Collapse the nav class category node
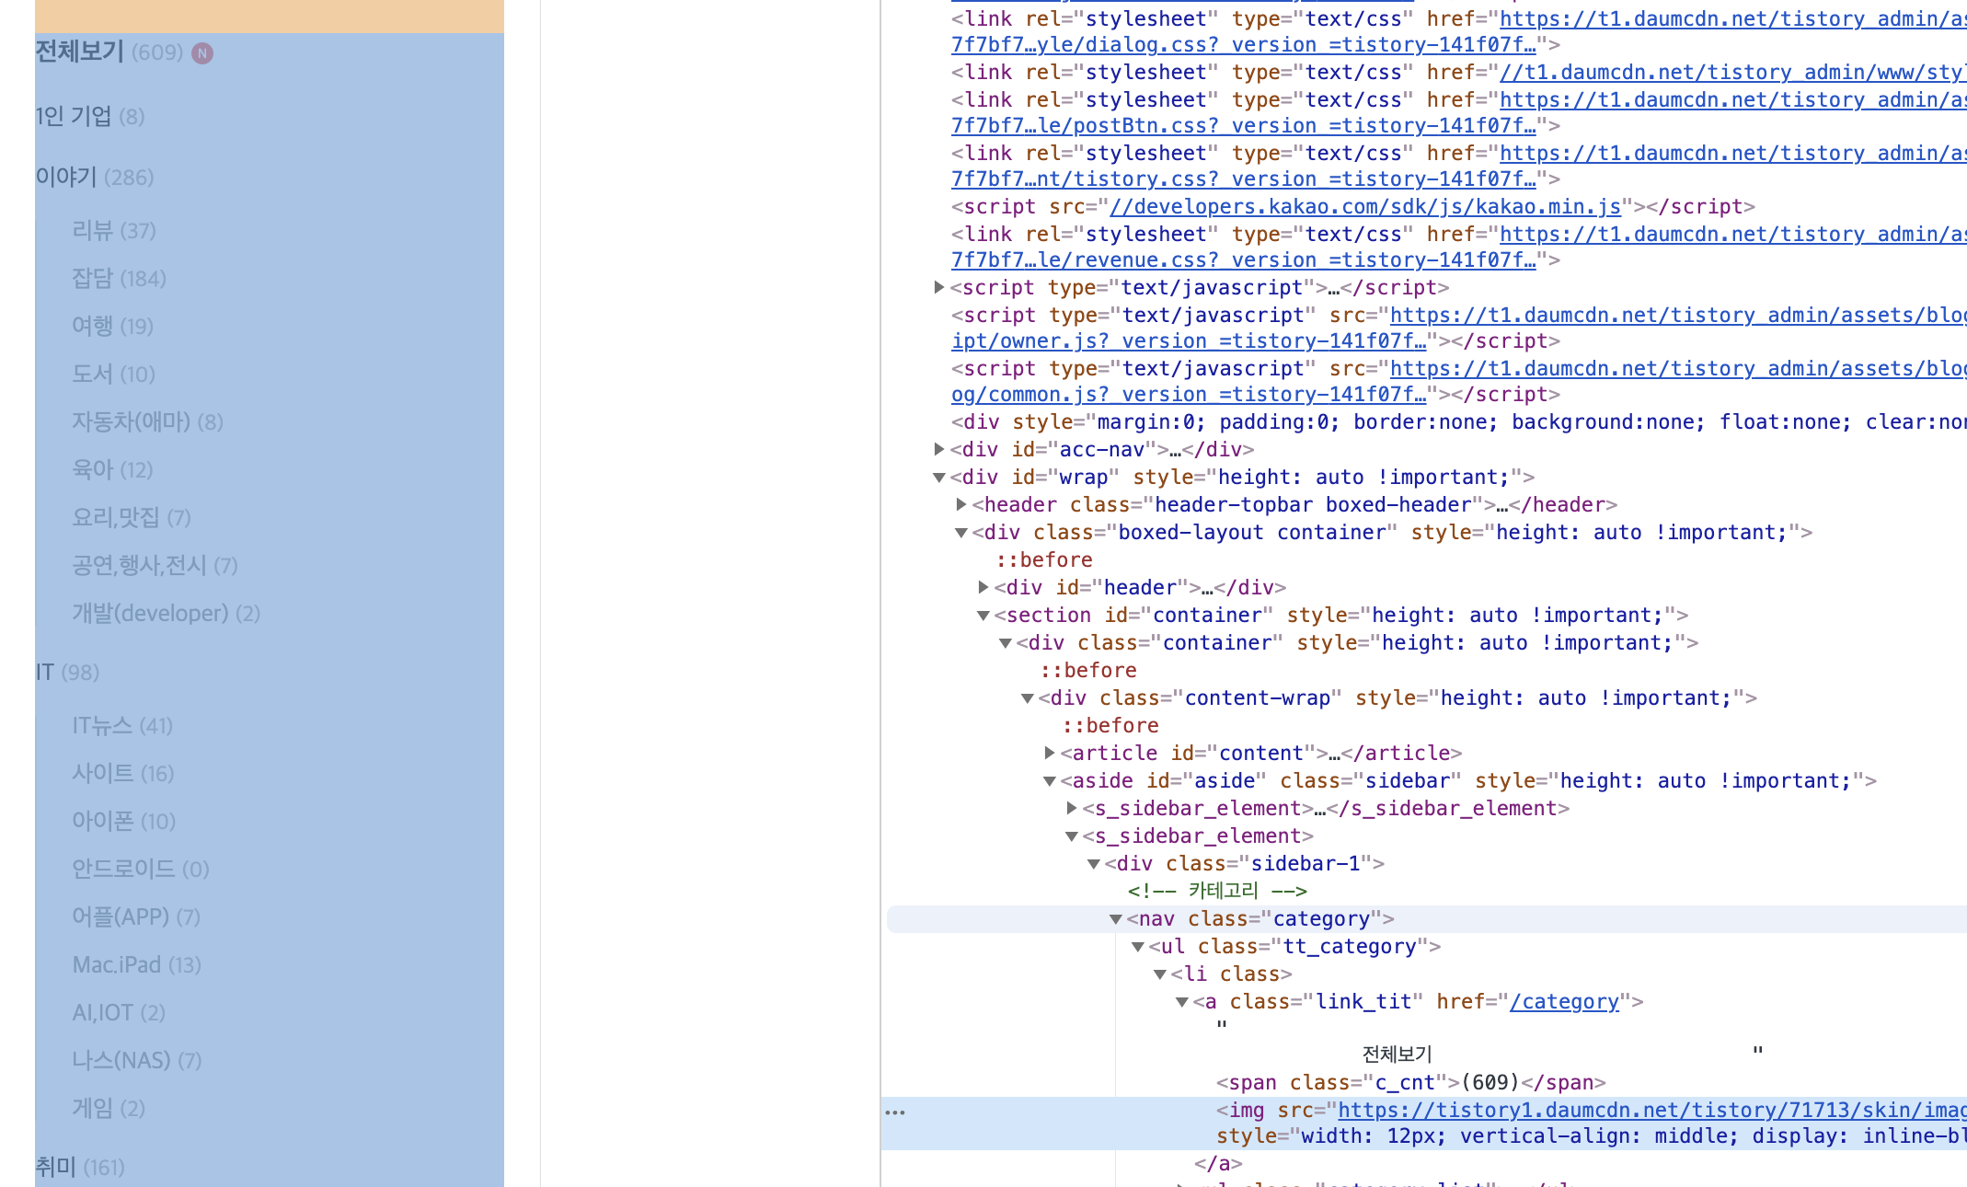The width and height of the screenshot is (1967, 1187). coord(1115,918)
